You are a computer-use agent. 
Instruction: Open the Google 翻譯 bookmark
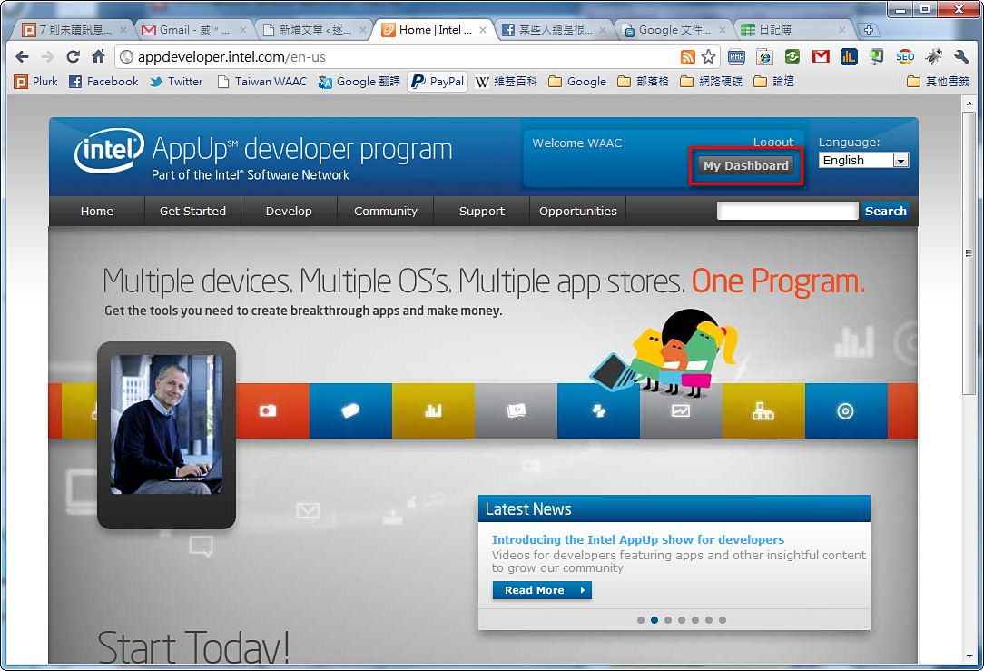[359, 82]
